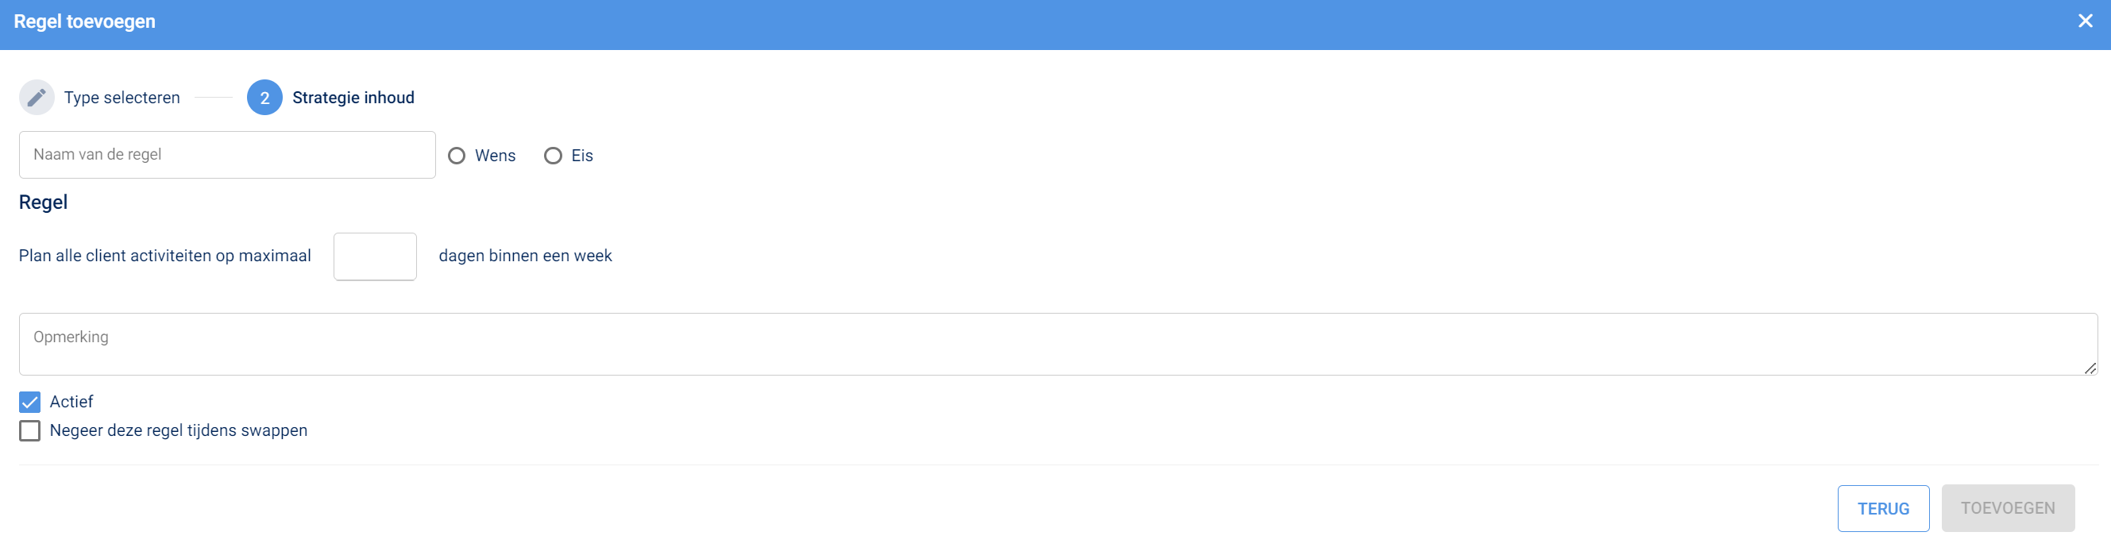Go back to Type selecteren step

tap(122, 98)
